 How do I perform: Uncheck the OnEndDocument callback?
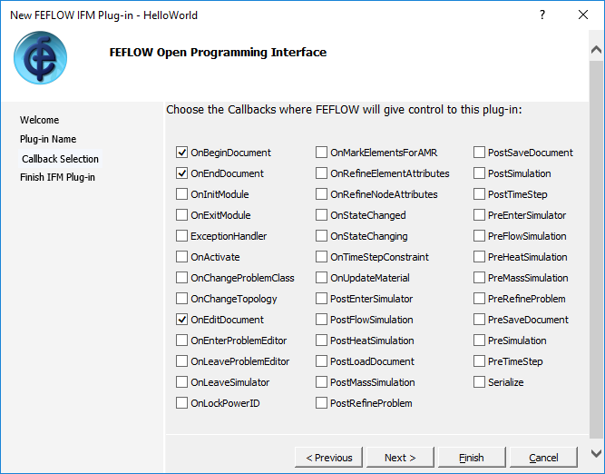[x=181, y=173]
